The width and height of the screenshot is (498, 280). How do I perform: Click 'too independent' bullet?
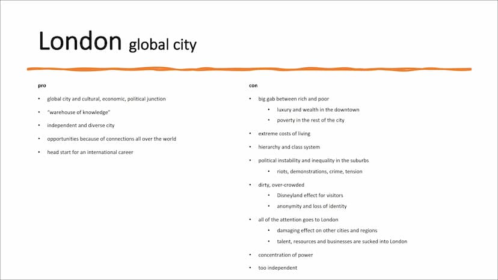[278, 268]
